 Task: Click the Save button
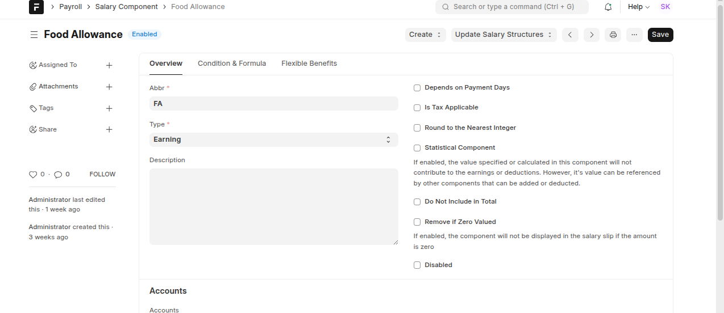tap(660, 35)
